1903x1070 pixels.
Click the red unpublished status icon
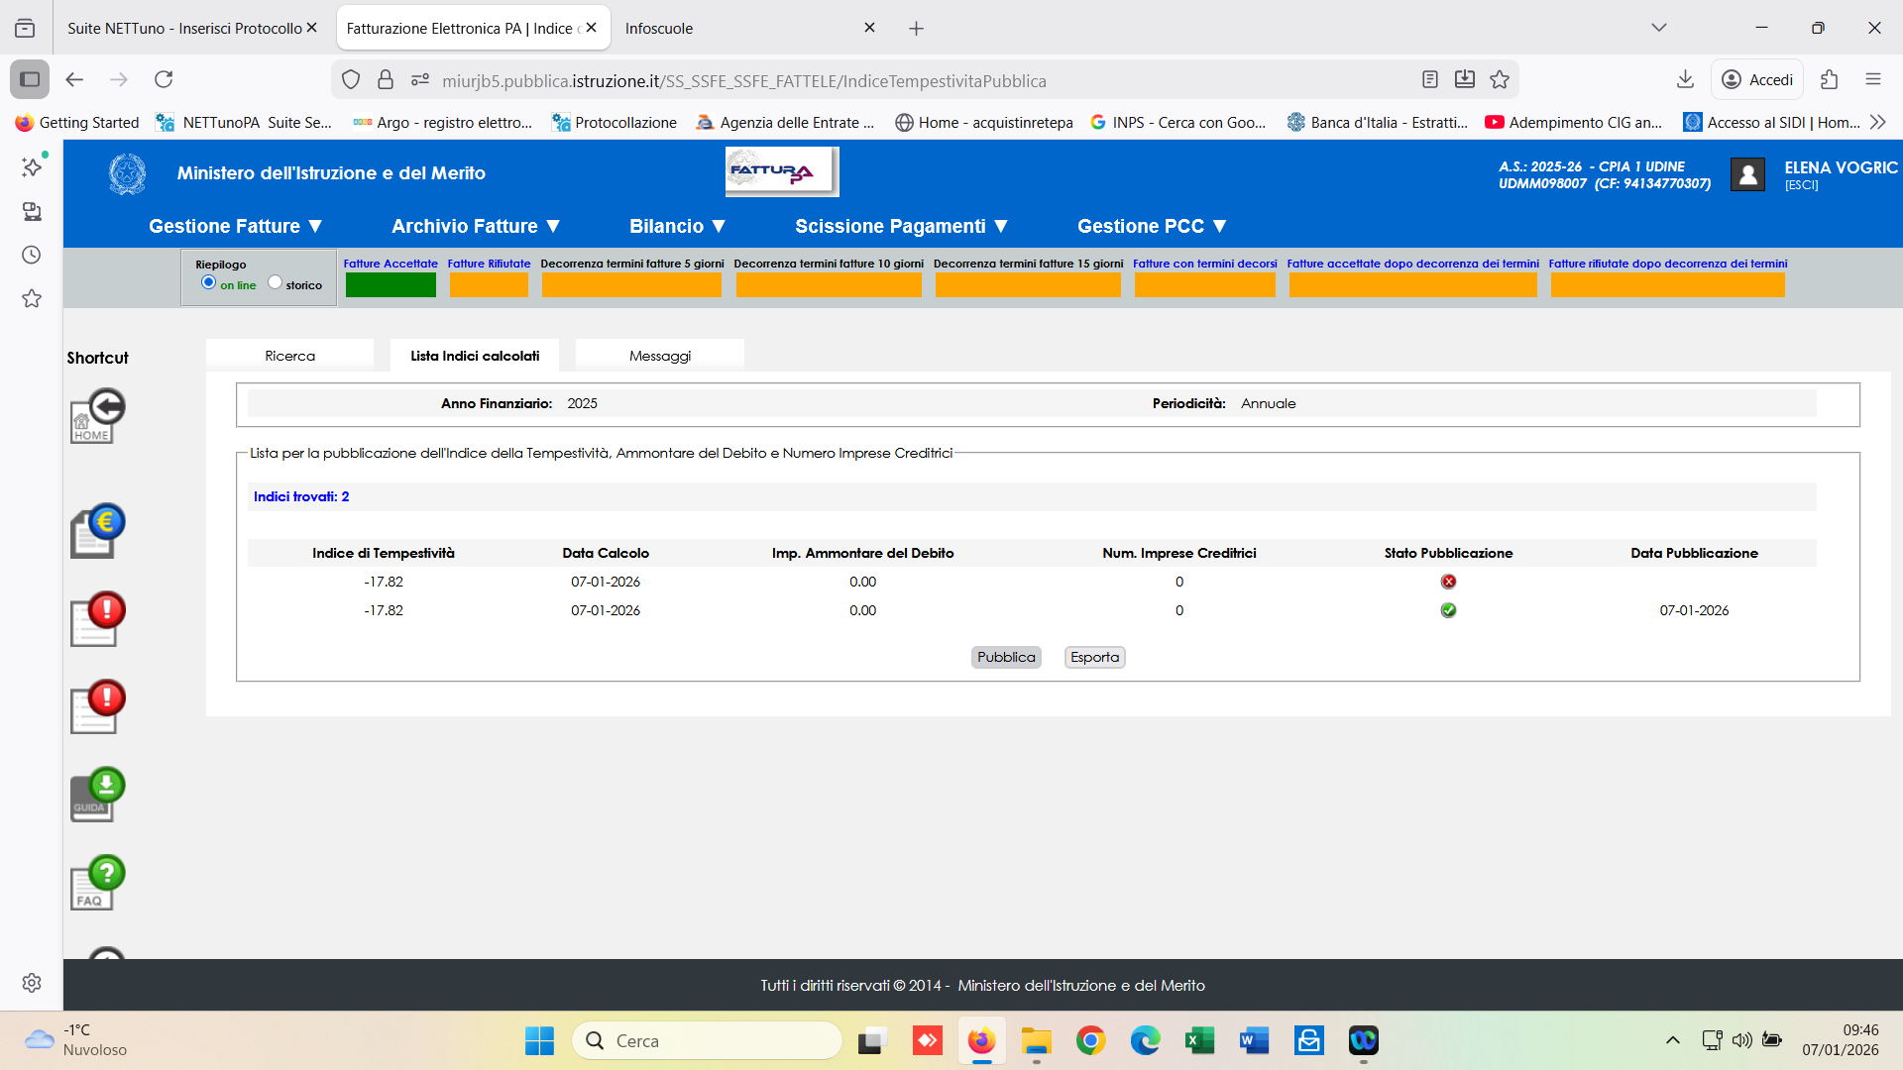(1448, 582)
